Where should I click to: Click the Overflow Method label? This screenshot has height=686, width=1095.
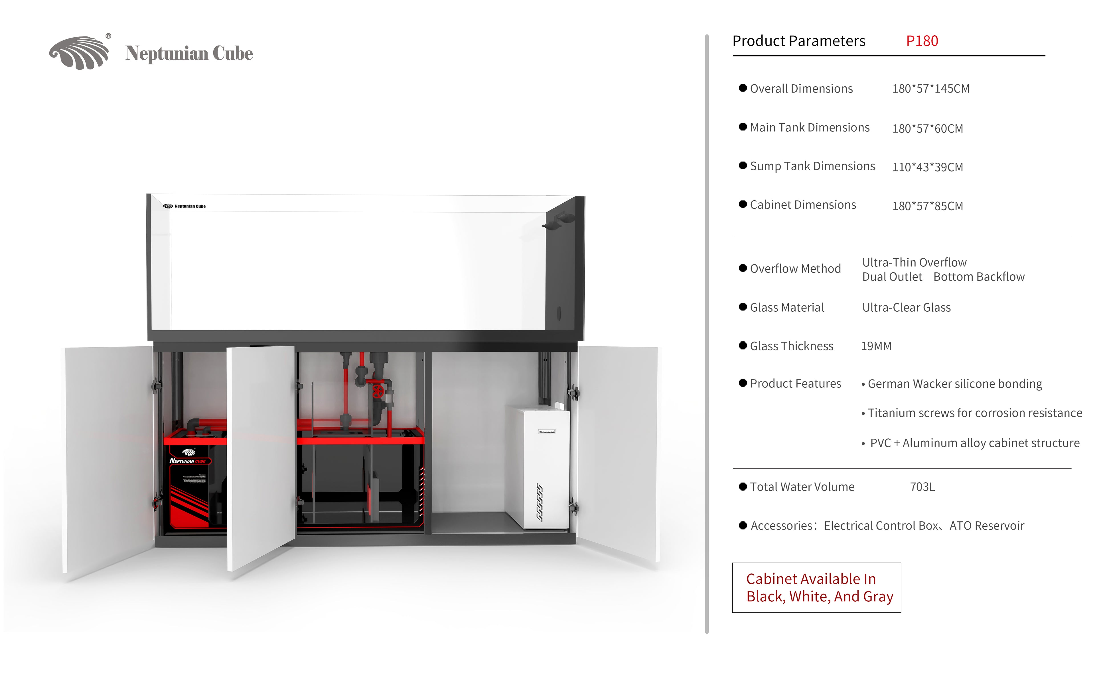(x=795, y=269)
